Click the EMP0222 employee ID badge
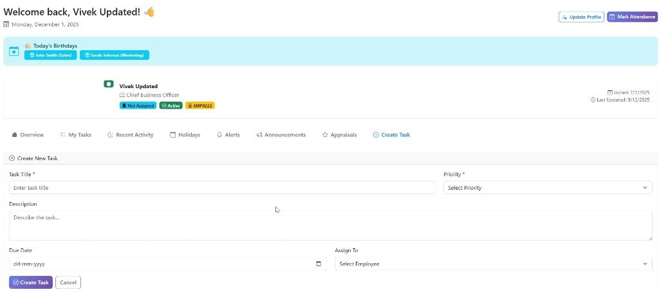659x292 pixels. 200,106
